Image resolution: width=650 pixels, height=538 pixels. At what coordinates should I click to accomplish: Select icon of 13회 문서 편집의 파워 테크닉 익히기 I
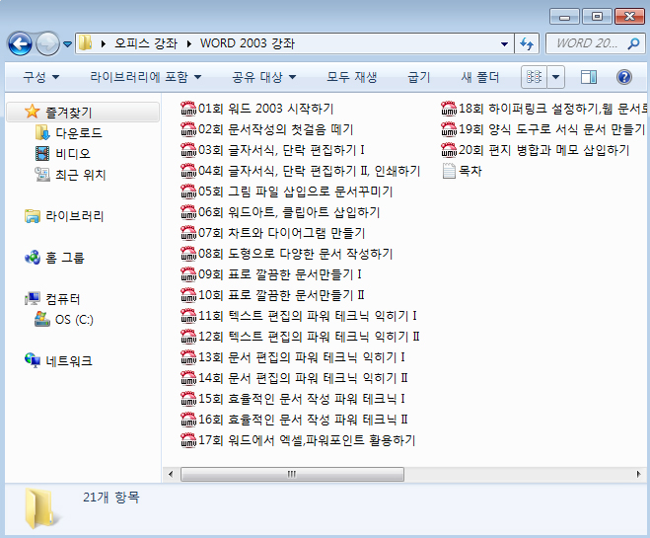(188, 357)
